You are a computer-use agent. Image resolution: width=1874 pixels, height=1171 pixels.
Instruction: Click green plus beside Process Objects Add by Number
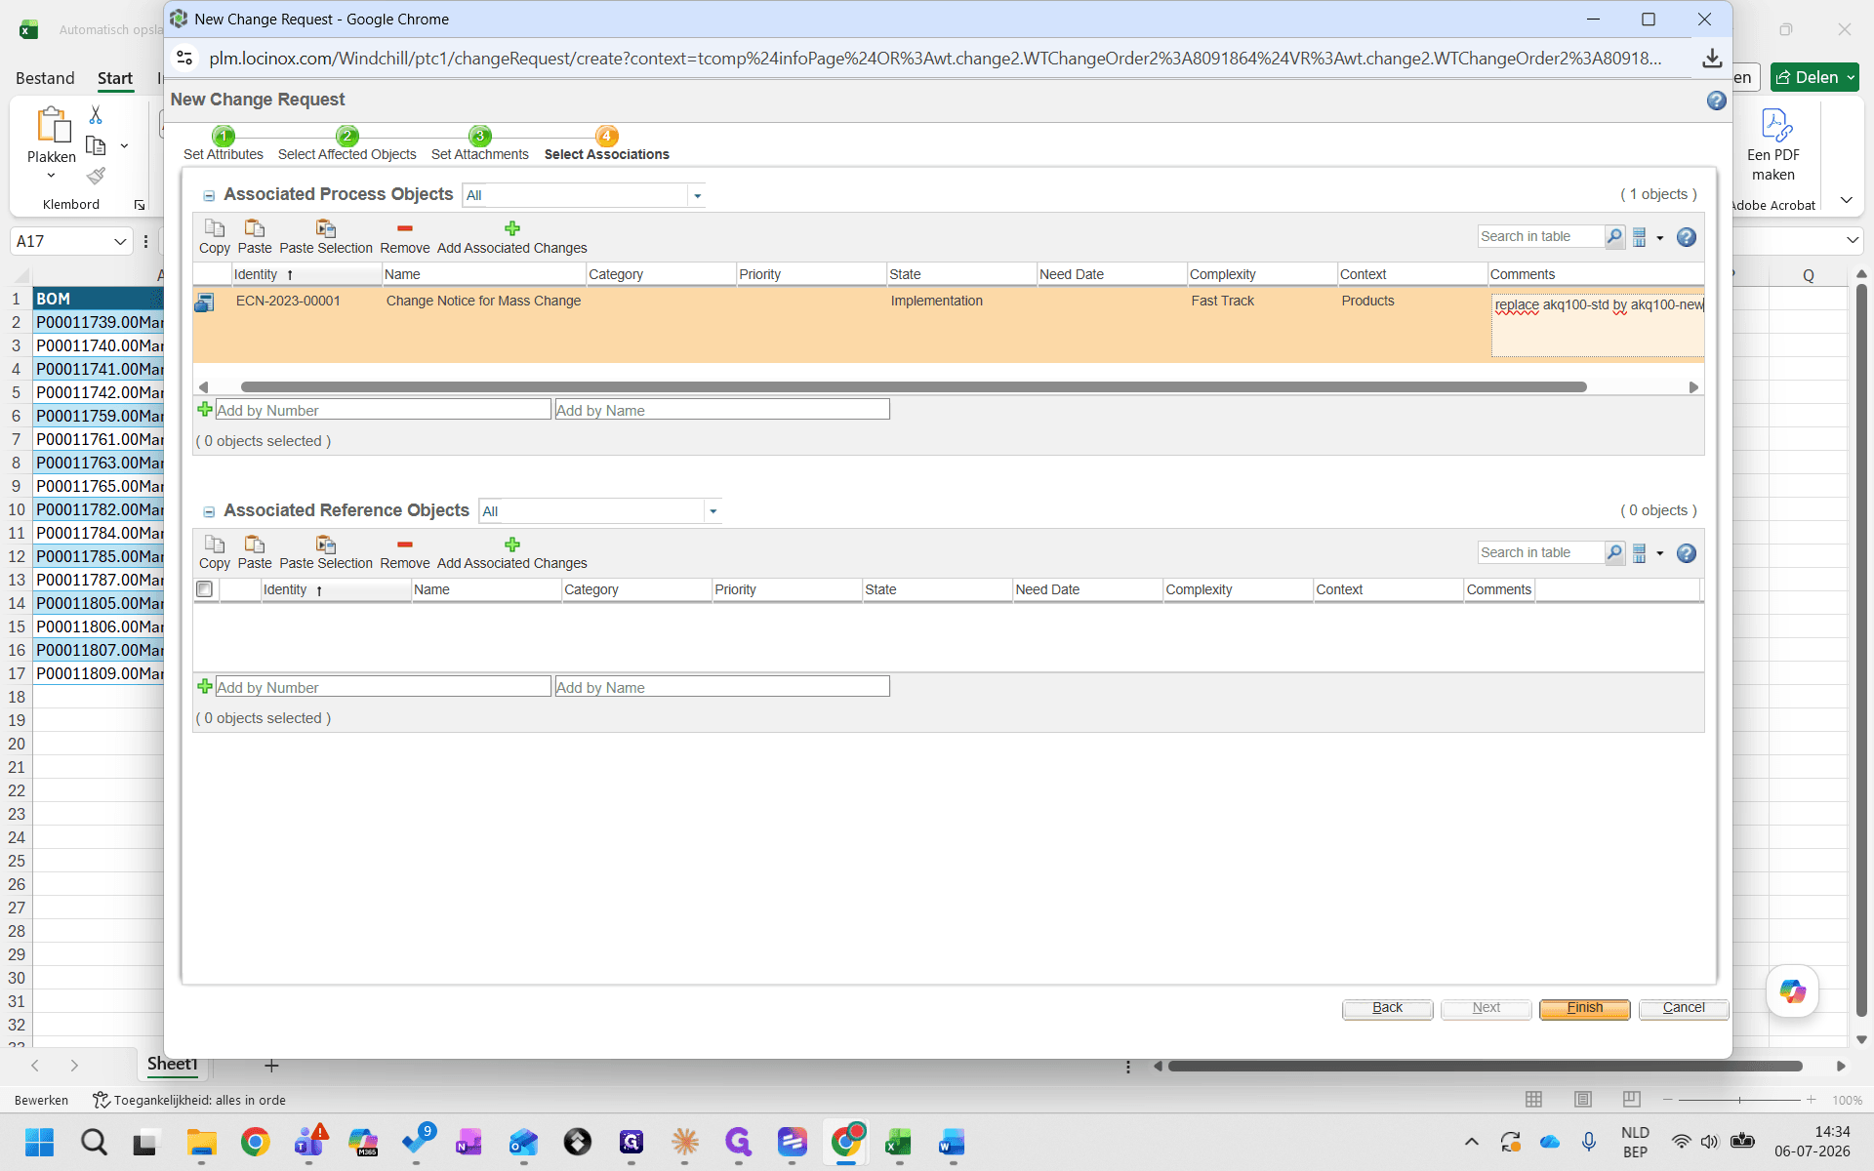pyautogui.click(x=205, y=410)
